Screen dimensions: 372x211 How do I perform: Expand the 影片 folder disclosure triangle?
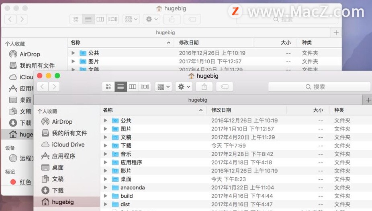pos(106,171)
